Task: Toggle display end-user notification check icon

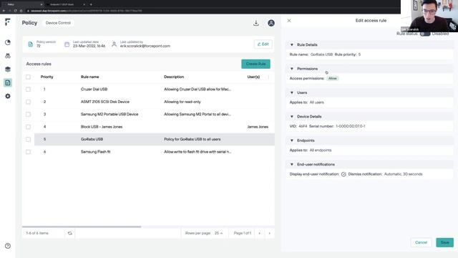Action: (343, 174)
